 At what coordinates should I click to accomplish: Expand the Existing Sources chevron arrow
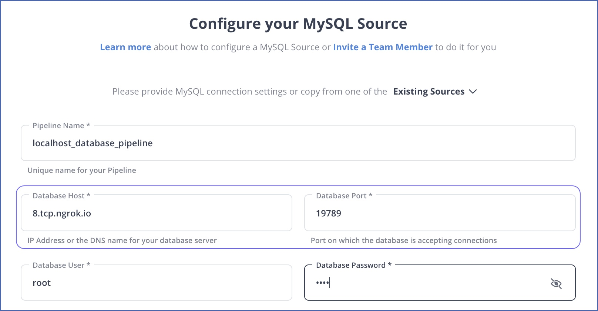click(x=473, y=92)
